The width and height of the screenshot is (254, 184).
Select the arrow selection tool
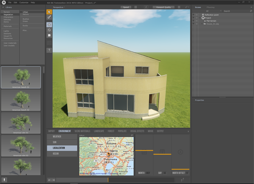(x=49, y=11)
